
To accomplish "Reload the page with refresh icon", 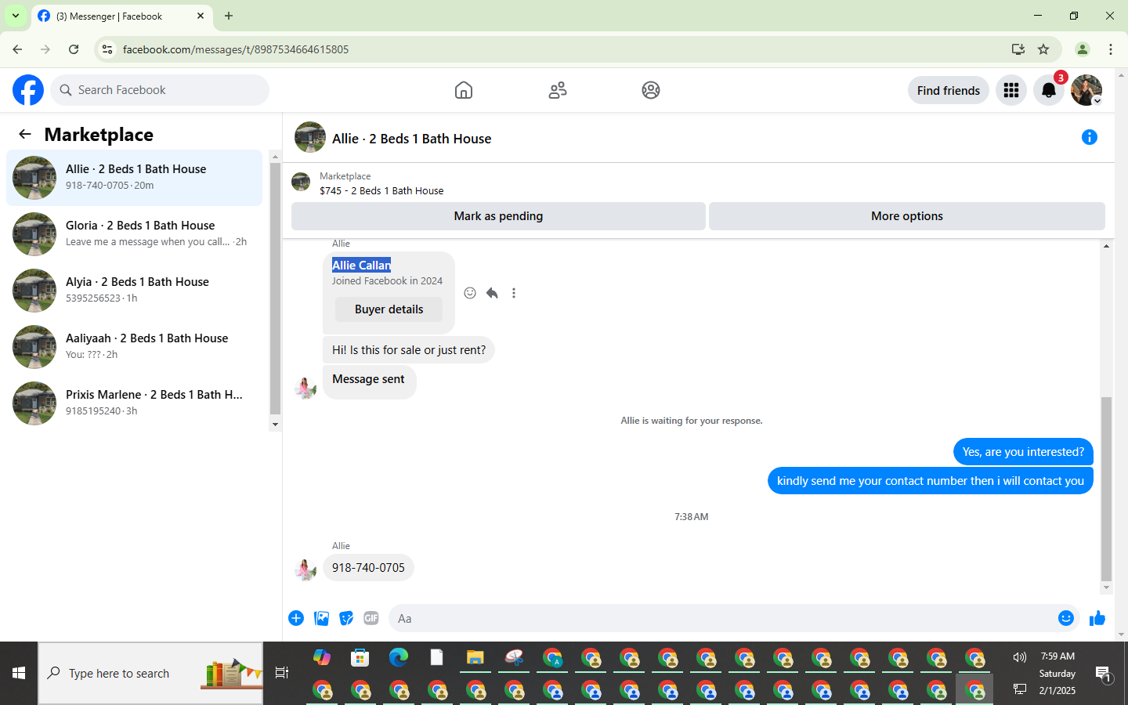I will point(74,49).
